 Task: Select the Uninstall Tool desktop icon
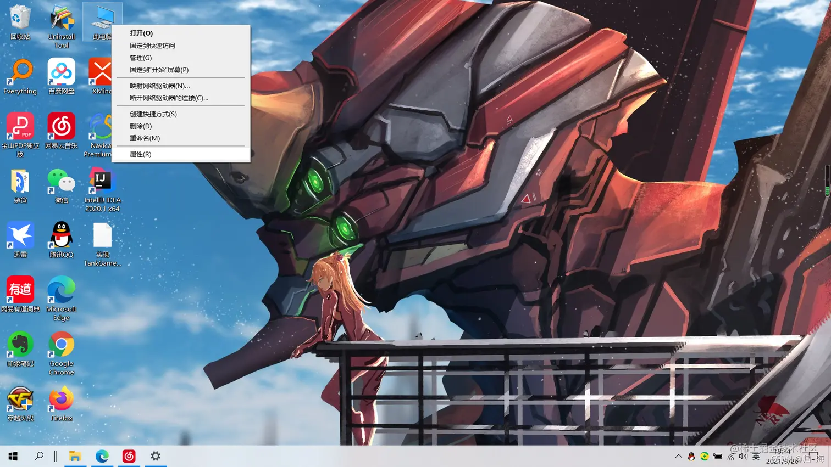pos(62,25)
